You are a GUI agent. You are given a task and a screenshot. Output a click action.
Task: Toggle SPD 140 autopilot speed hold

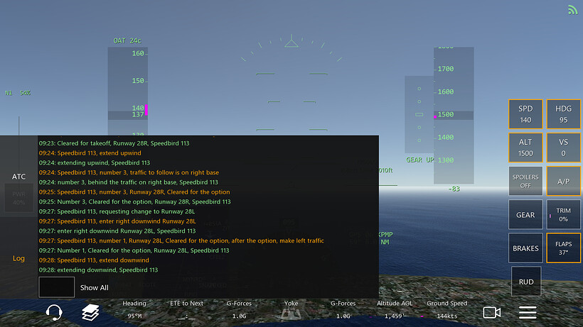pos(525,114)
